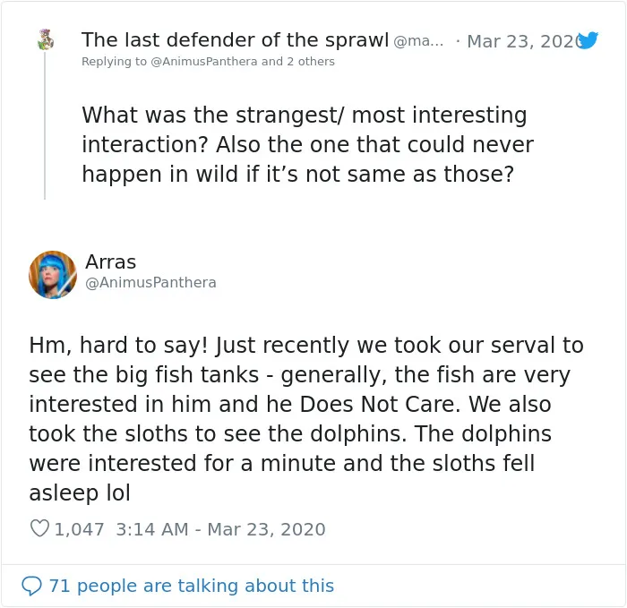Click the truncated '@ma...' handle
The image size is (627, 608).
418,41
